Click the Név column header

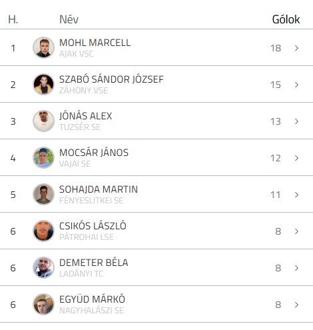pyautogui.click(x=69, y=19)
